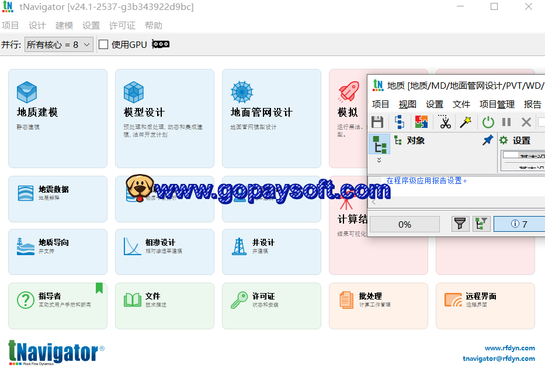
Task: Click the magic wand icon in 地质 toolbar
Action: click(x=466, y=122)
